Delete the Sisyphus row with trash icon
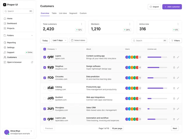186x139 pixels. tap(174, 67)
